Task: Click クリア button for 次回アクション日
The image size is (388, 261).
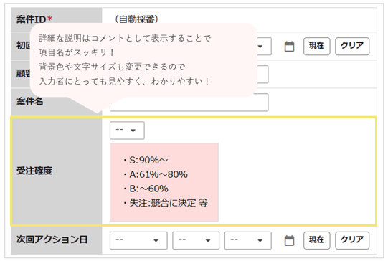Action: tap(352, 240)
